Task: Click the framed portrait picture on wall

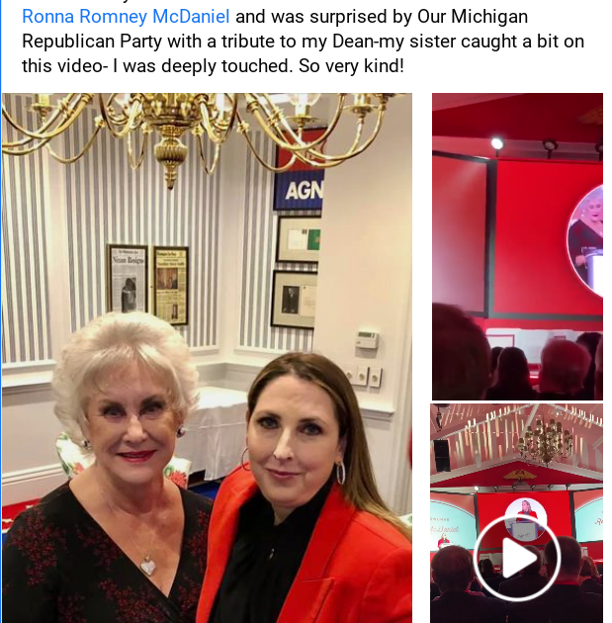Action: point(294,300)
